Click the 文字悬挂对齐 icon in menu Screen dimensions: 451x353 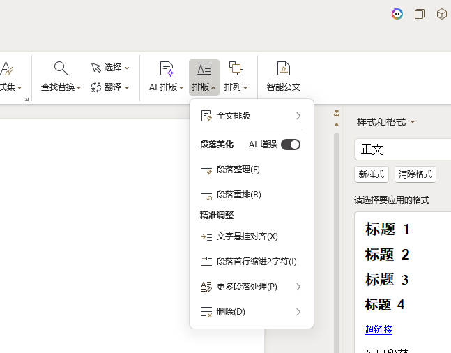(206, 236)
